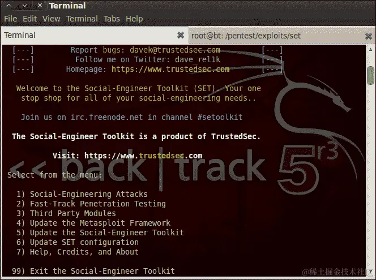Image resolution: width=376 pixels, height=280 pixels.
Task: Click menu line '3) Third Party Modules'
Action: point(66,213)
